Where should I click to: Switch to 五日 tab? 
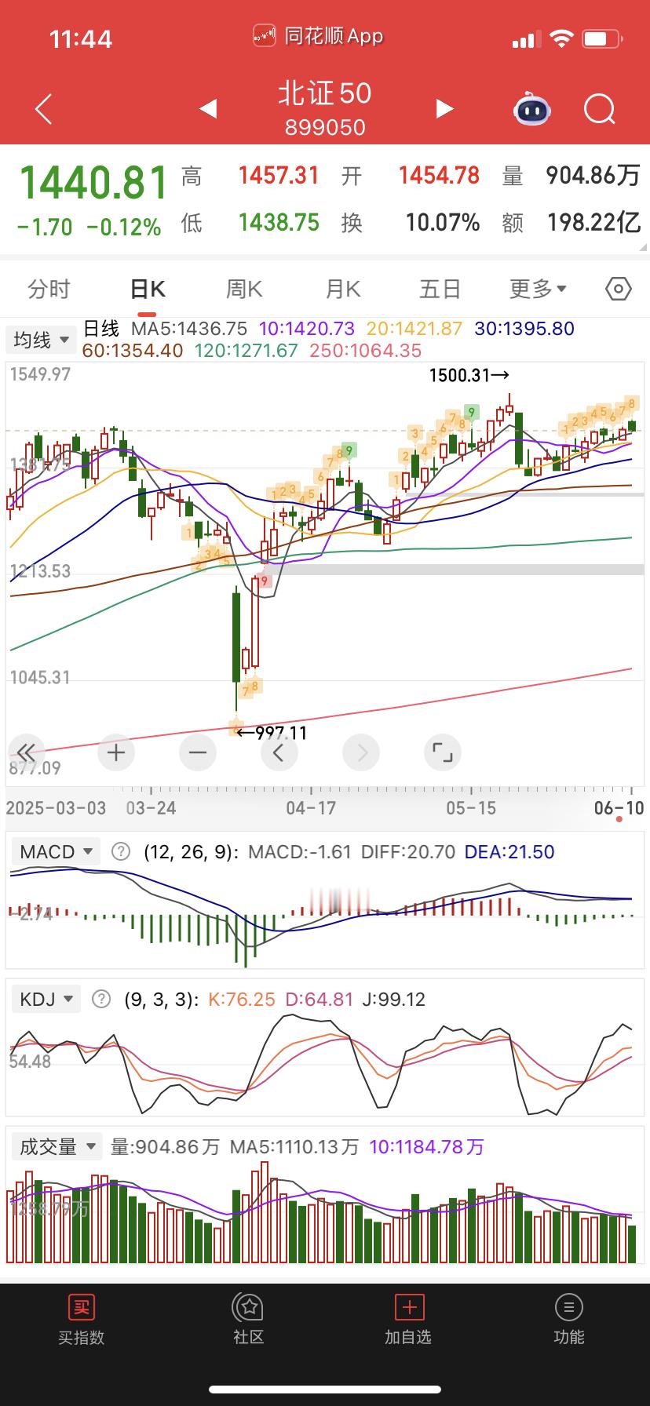440,290
